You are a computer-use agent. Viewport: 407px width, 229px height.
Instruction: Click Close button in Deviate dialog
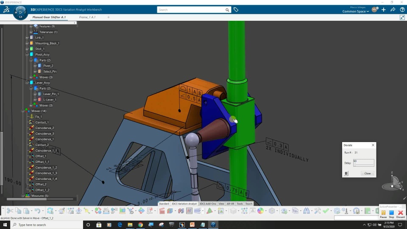[x=367, y=173]
